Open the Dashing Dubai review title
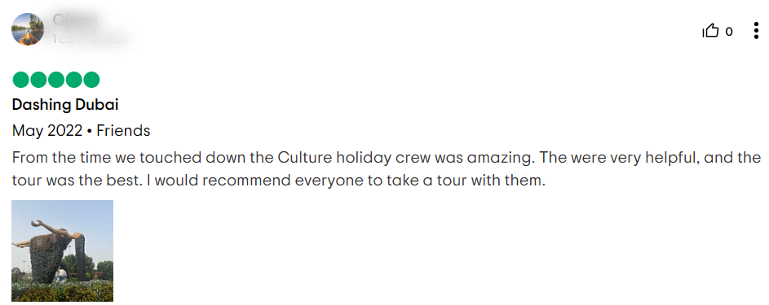 [65, 105]
